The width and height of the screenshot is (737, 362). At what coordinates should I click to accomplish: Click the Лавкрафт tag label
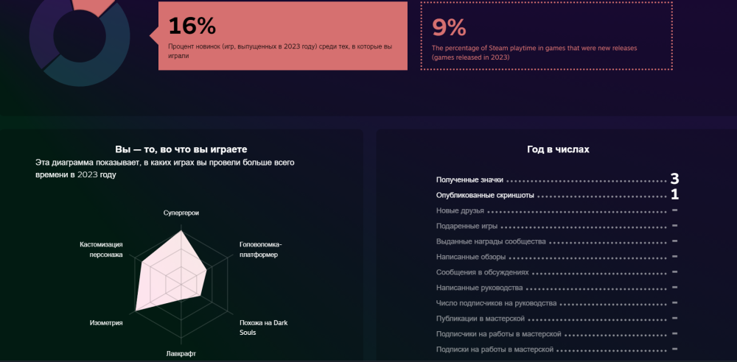[x=181, y=354]
